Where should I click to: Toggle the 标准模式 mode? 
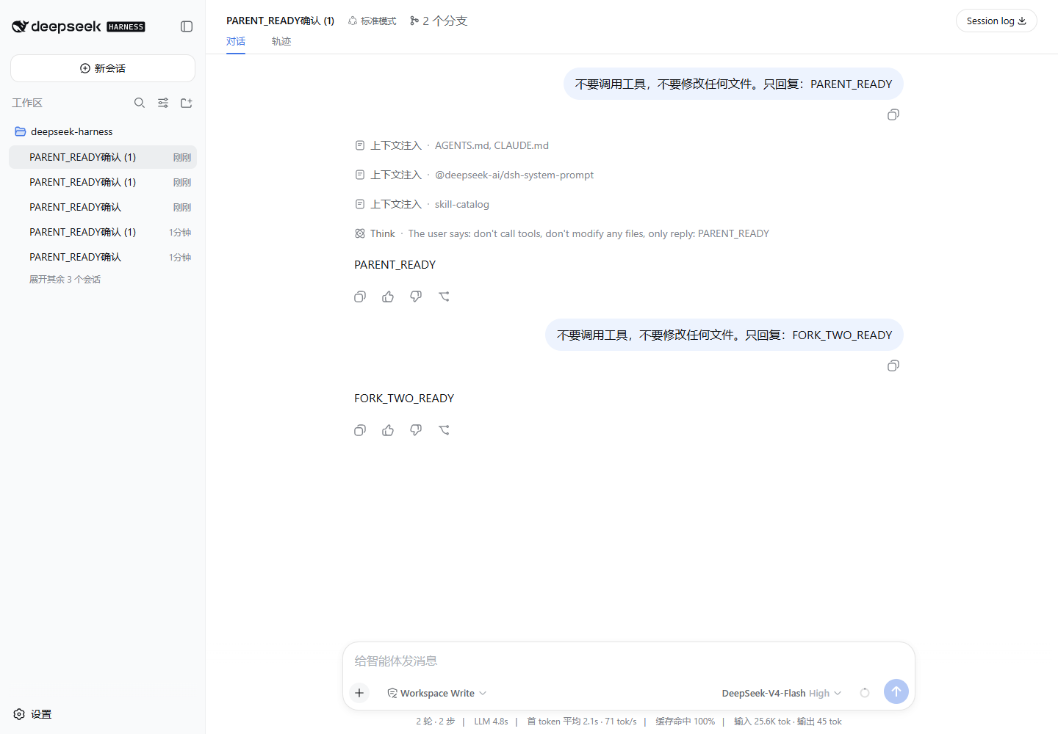[372, 21]
